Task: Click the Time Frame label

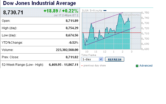Action: [89, 55]
